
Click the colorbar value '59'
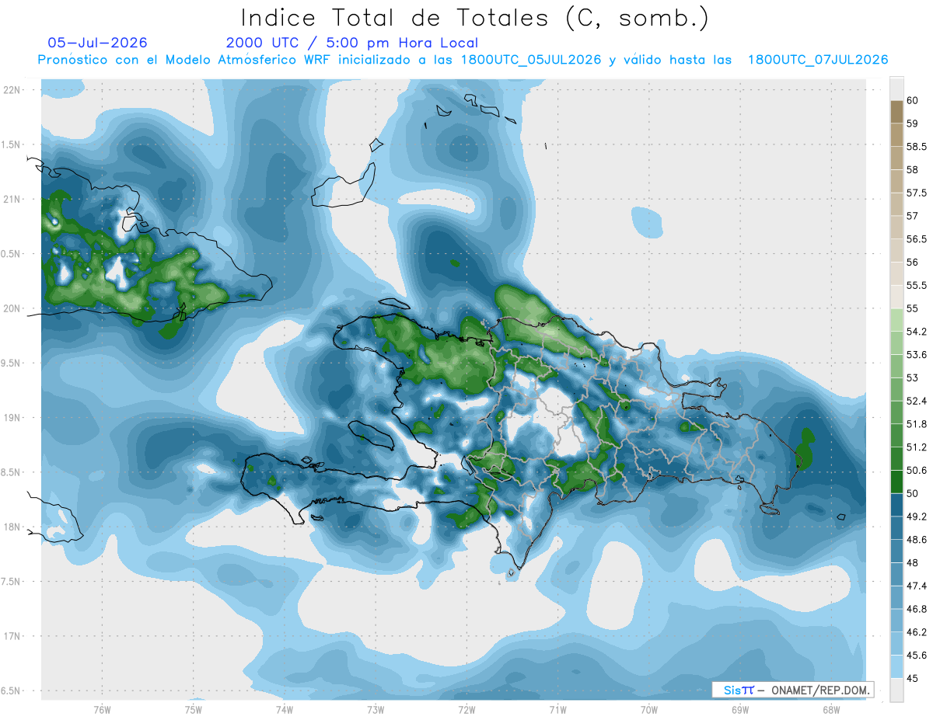click(x=913, y=123)
